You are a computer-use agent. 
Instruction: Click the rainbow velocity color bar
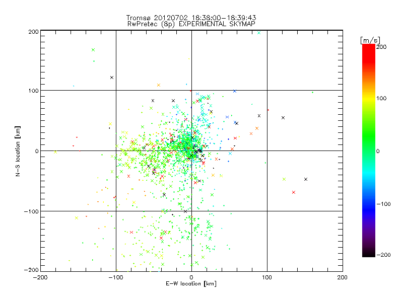pyautogui.click(x=369, y=150)
